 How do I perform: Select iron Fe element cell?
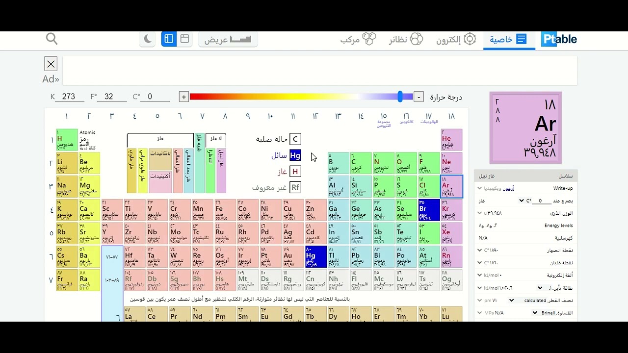click(225, 209)
